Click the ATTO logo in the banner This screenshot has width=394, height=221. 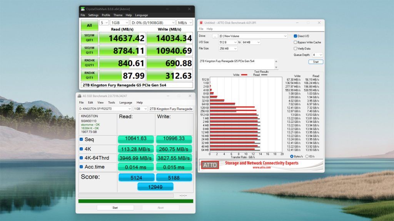tap(210, 165)
